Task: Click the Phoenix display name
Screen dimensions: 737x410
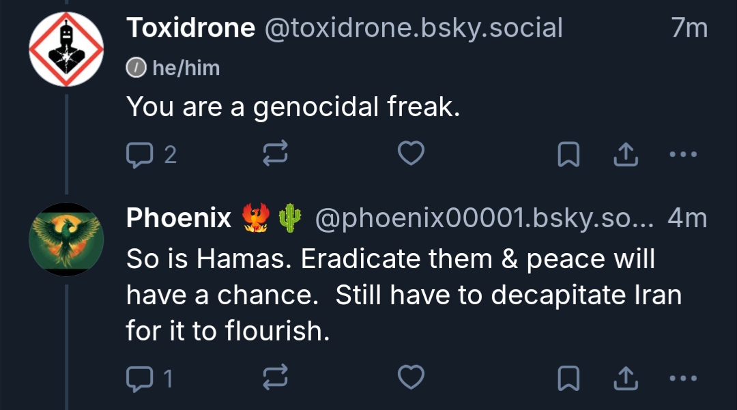Action: click(179, 218)
